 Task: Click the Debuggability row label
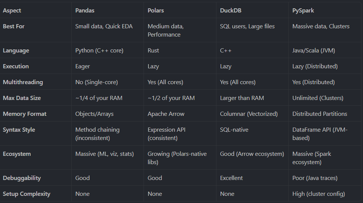click(22, 178)
